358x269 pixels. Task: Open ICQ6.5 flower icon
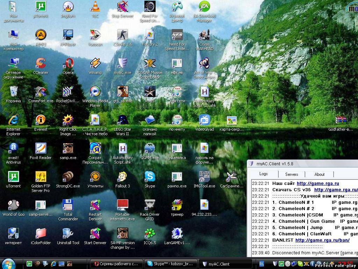150,236
